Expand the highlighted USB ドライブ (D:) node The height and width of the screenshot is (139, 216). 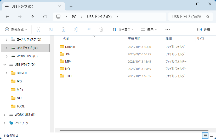tap(7, 48)
